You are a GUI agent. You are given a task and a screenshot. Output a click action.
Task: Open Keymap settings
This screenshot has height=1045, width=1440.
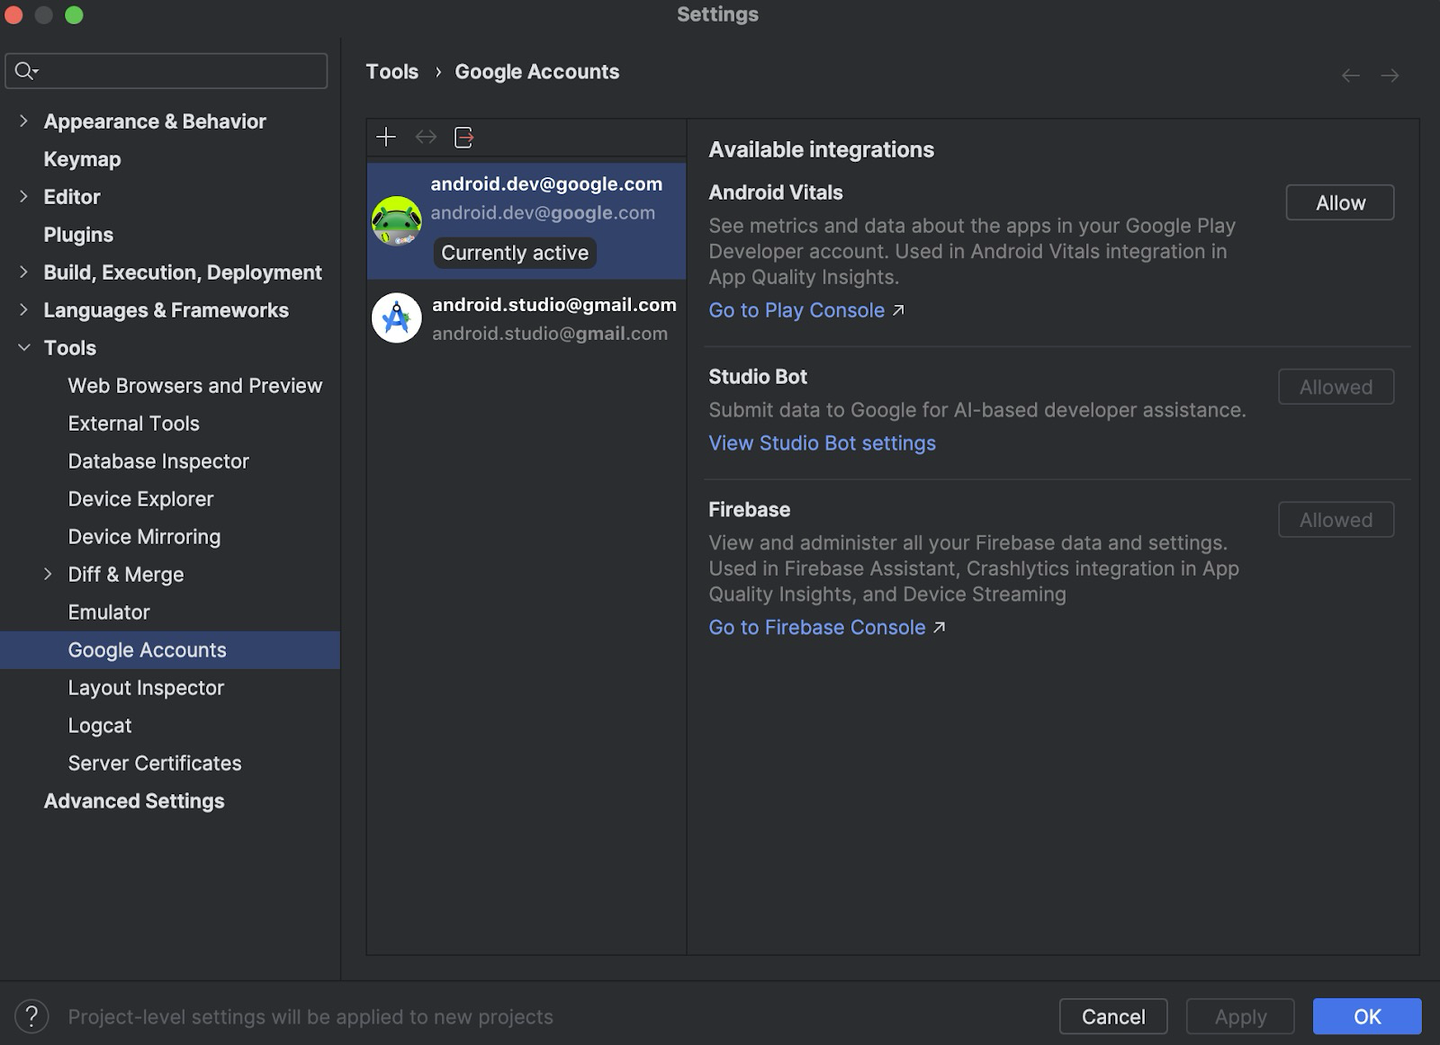[82, 159]
